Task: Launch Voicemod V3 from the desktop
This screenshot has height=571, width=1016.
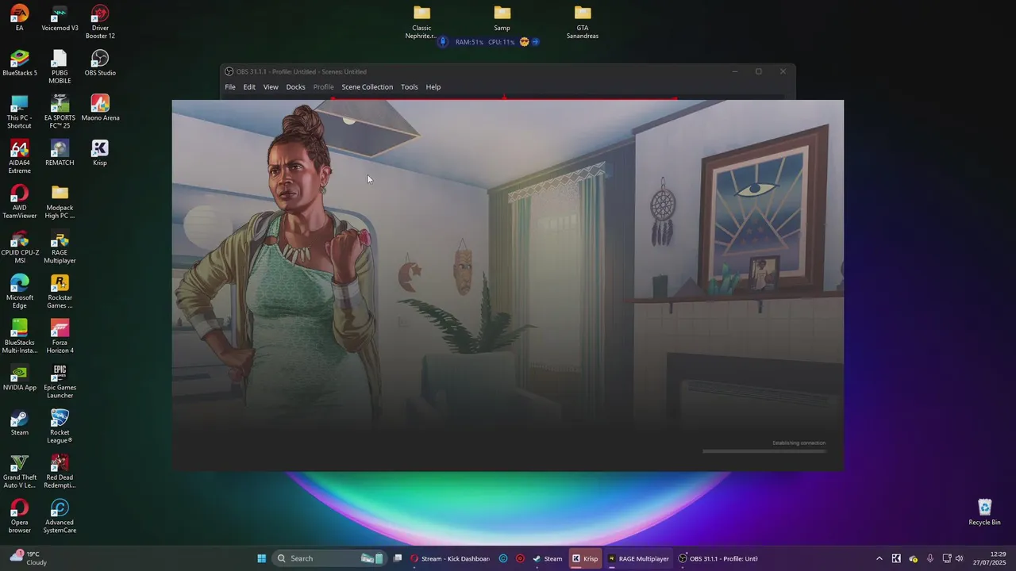Action: tap(60, 18)
